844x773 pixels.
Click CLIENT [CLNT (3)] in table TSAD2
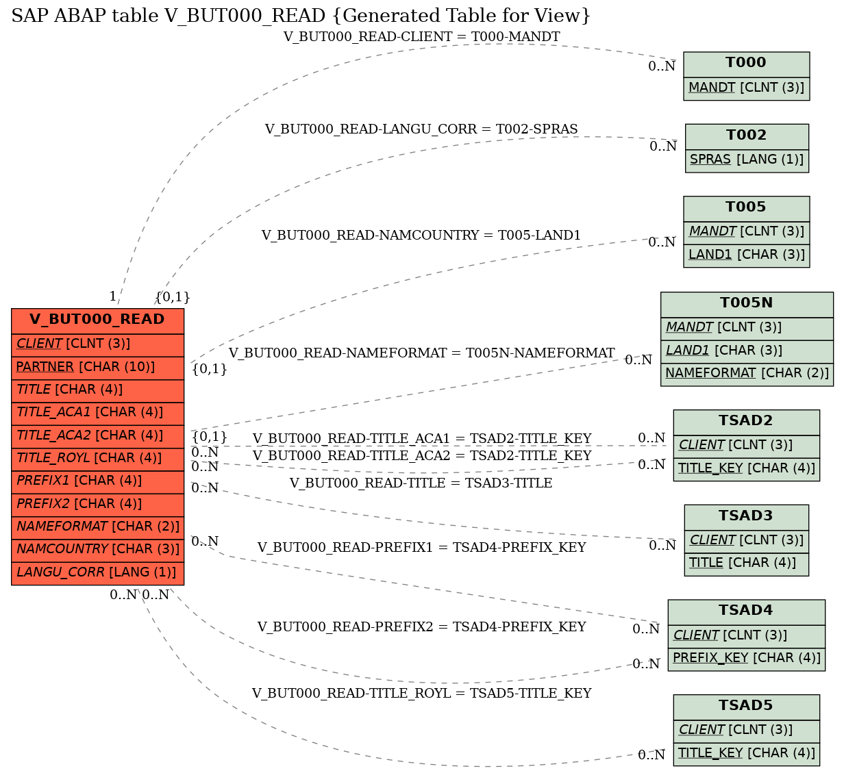click(x=747, y=446)
